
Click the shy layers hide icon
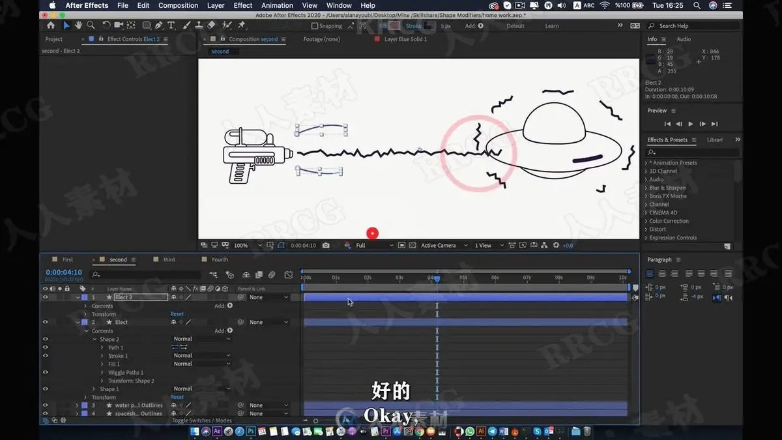(246, 275)
